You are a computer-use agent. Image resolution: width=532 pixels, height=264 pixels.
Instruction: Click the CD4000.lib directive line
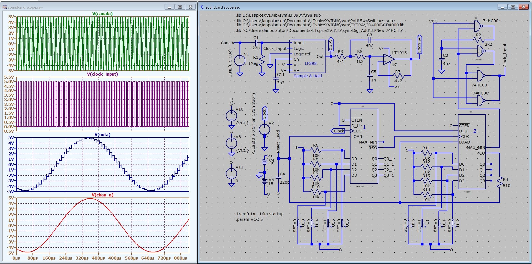pos(320,25)
